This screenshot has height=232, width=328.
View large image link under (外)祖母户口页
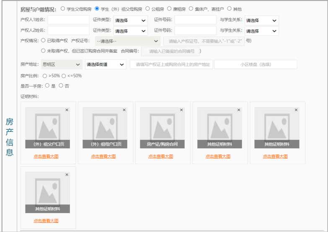pyautogui.click(x=103, y=156)
